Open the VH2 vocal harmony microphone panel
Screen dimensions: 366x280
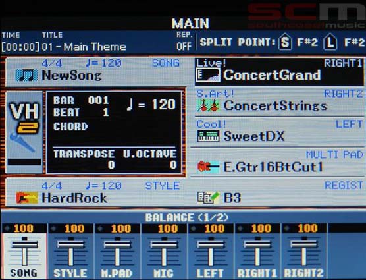(24, 132)
